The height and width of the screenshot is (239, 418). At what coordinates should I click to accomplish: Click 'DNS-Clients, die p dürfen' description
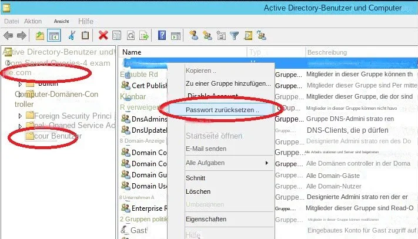347,130
